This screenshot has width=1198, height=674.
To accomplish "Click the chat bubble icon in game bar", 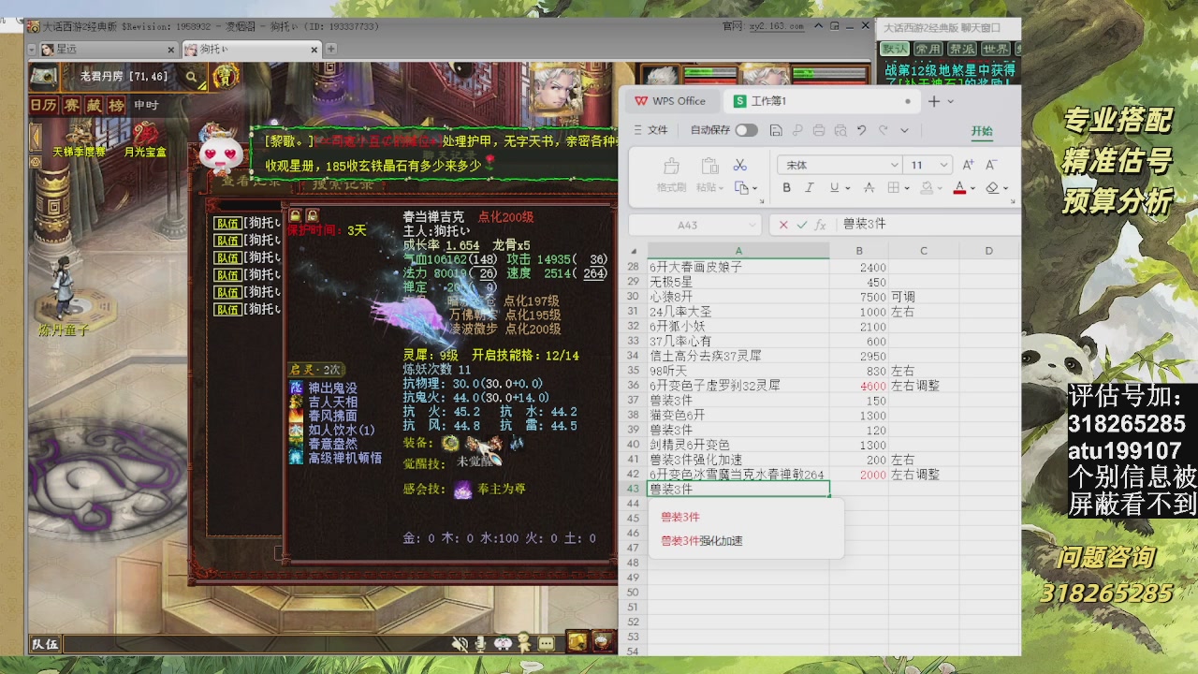I will click(x=547, y=643).
